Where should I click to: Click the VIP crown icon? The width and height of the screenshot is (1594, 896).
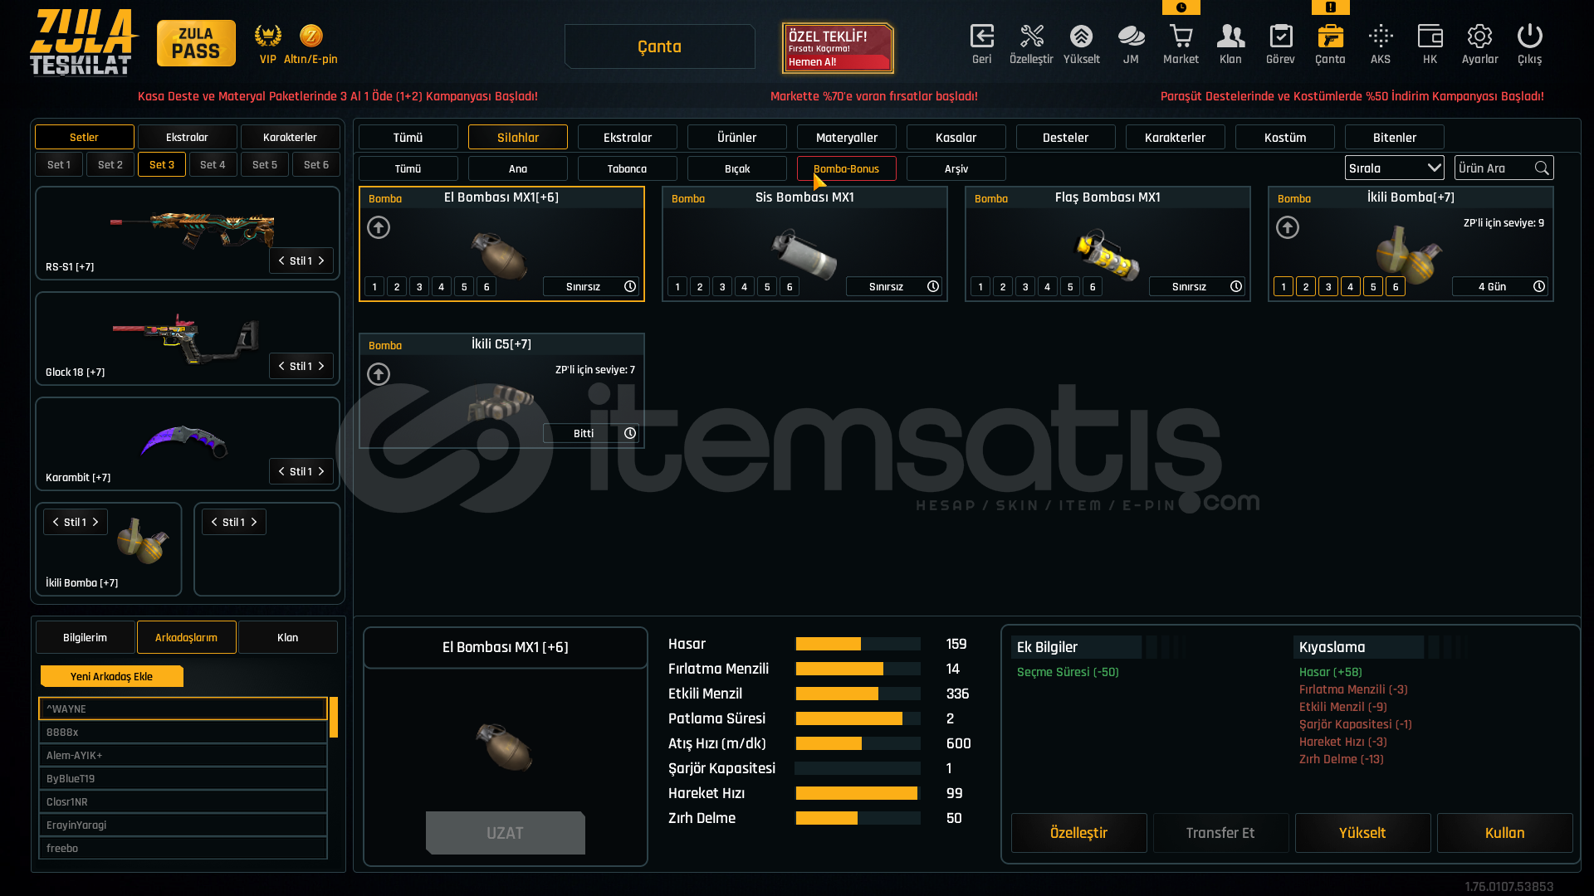pos(267,36)
